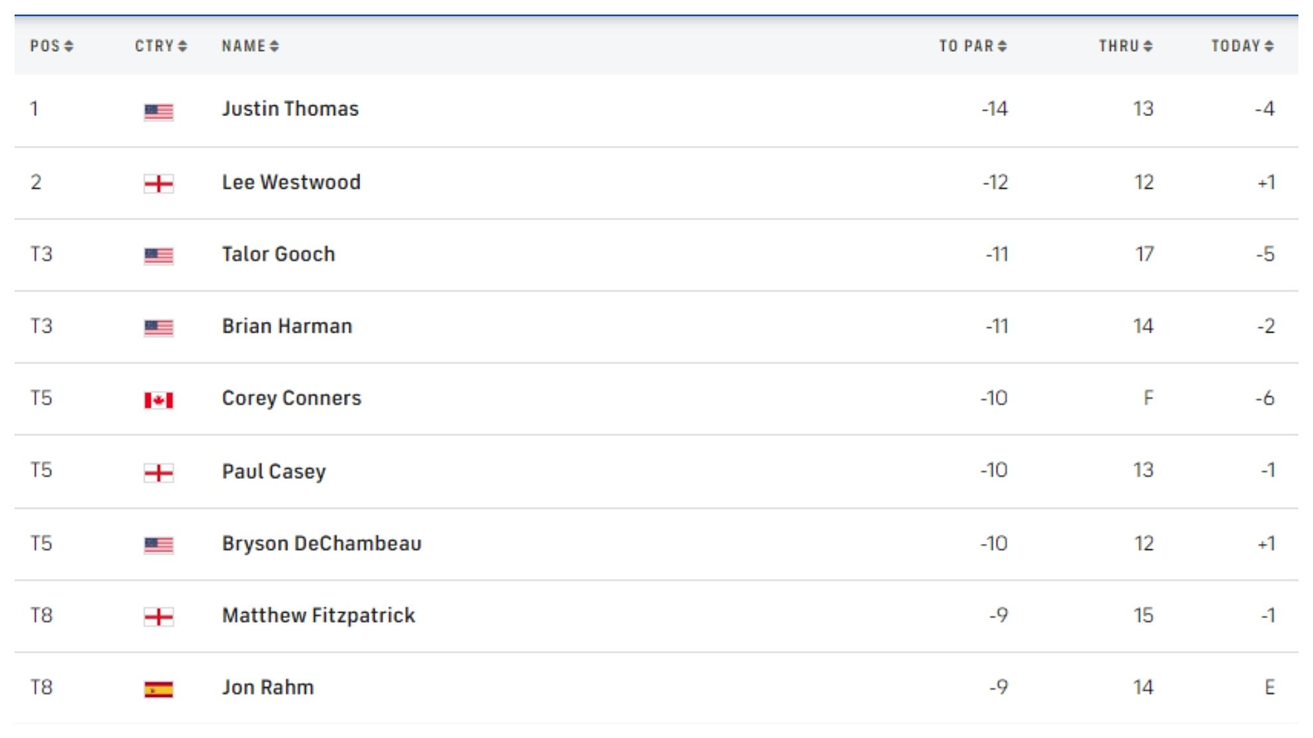Click the England flag next to Paul Casey
Image resolution: width=1313 pixels, height=738 pixels.
click(x=158, y=473)
